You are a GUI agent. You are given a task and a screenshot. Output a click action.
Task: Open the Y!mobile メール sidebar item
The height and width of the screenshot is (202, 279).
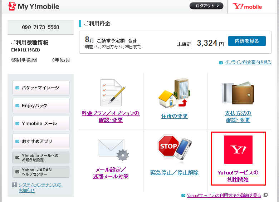41,123
